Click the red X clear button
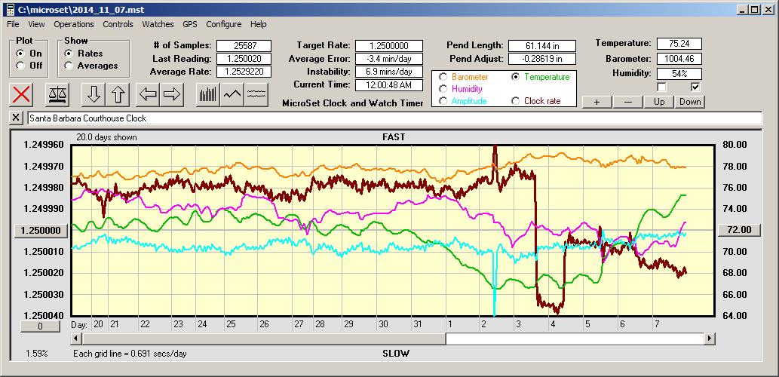 pos(23,94)
